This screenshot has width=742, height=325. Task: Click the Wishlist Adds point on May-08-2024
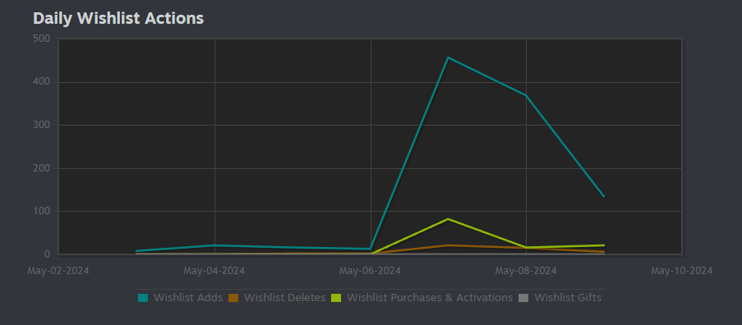pos(526,95)
